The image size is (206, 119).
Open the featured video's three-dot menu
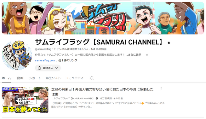[161, 89]
